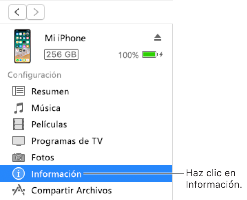This screenshot has width=247, height=200.
Task: Go to the Fotos section
Action: [x=43, y=157]
